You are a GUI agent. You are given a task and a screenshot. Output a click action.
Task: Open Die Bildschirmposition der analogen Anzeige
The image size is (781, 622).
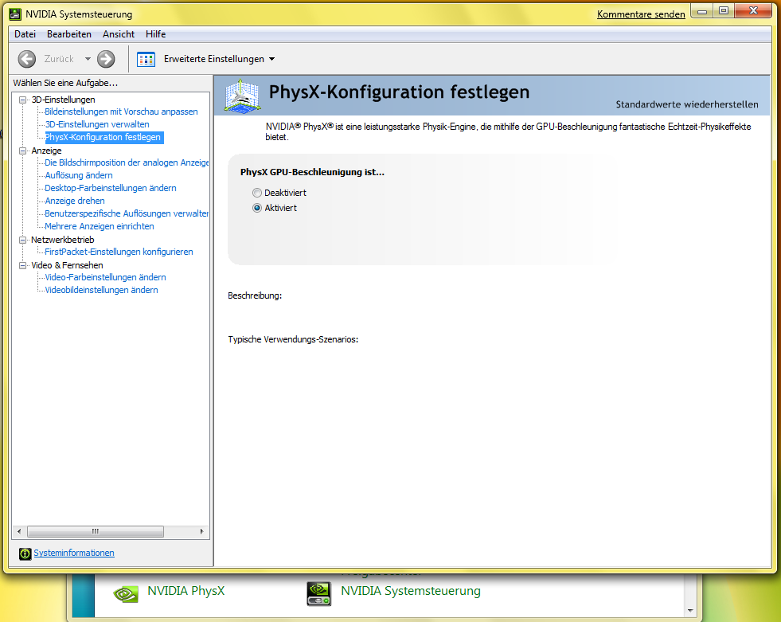point(127,162)
